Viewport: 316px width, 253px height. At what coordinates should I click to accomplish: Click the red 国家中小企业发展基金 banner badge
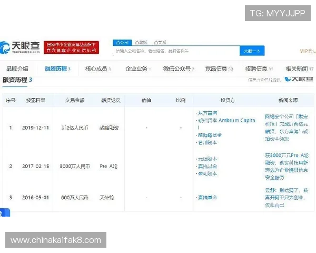(71, 47)
